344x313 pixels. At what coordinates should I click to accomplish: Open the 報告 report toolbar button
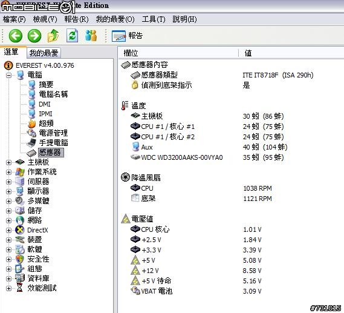click(127, 36)
